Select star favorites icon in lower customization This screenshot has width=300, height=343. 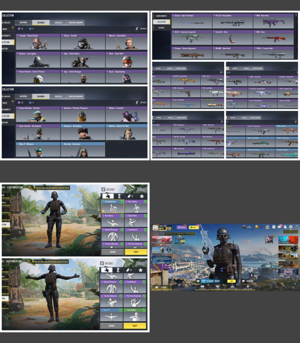click(x=141, y=270)
